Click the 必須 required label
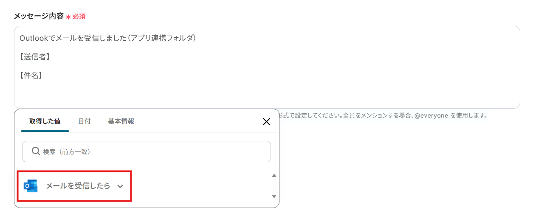 pyautogui.click(x=79, y=17)
